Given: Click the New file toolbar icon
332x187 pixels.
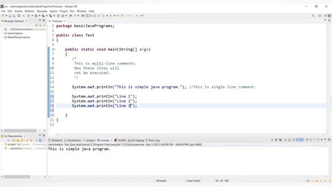Looking at the screenshot, I should tap(3, 16).
